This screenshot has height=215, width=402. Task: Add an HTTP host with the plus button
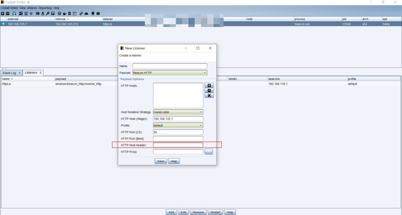coord(209,85)
